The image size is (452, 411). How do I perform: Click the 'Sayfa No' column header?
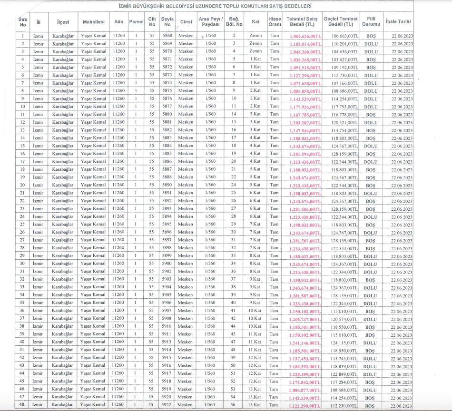167,21
